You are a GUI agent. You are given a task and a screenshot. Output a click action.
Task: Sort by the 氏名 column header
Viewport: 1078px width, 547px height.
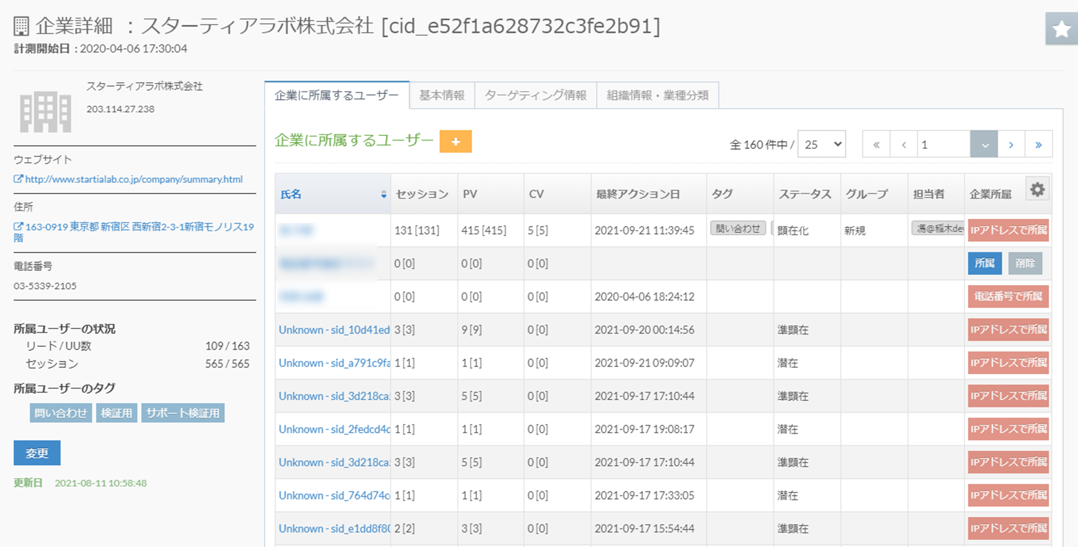333,194
